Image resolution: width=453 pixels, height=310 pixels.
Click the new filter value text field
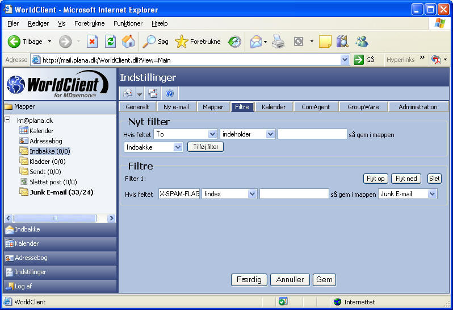click(x=312, y=134)
